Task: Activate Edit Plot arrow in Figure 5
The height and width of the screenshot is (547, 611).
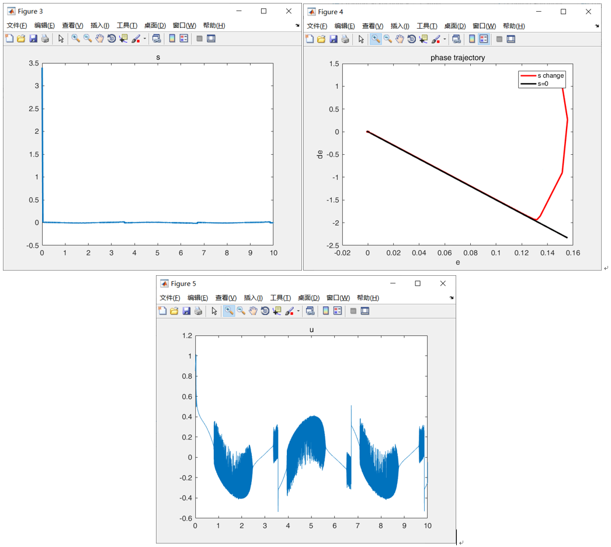Action: pyautogui.click(x=215, y=311)
